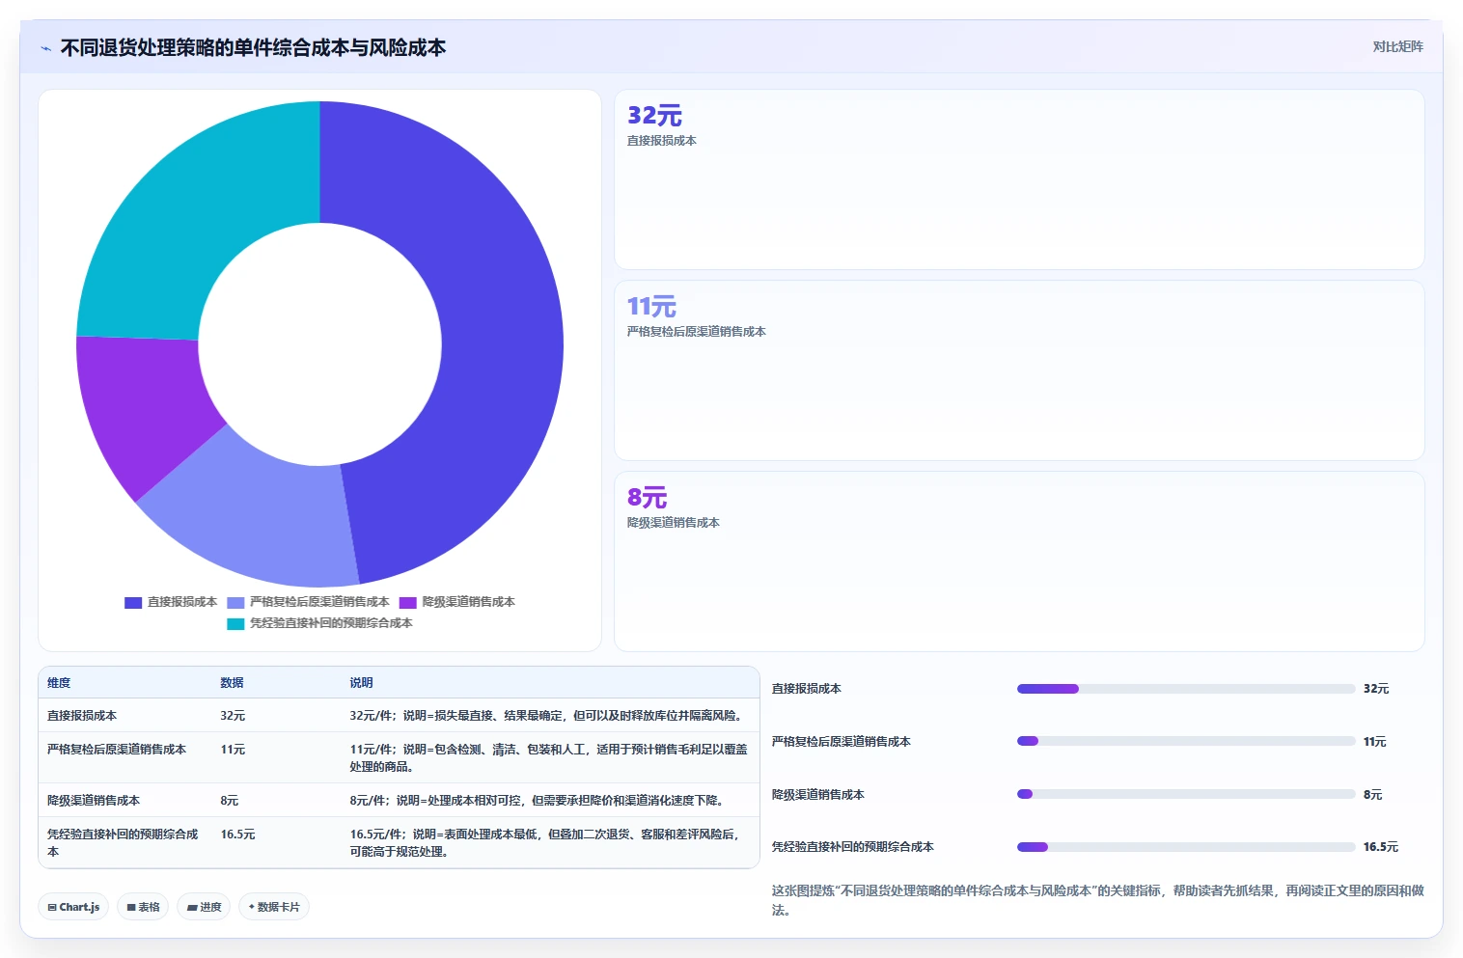Click the description starting 11元/件
This screenshot has width=1463, height=958.
tap(548, 758)
